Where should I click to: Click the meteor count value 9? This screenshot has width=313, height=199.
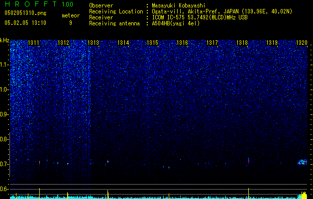tap(71, 23)
